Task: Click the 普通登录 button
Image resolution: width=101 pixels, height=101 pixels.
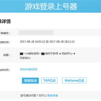Action: pyautogui.click(x=30, y=81)
